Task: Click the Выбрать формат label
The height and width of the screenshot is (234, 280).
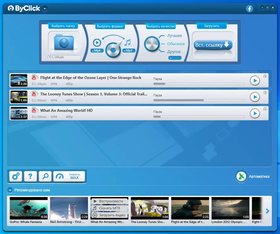Action: pyautogui.click(x=110, y=26)
